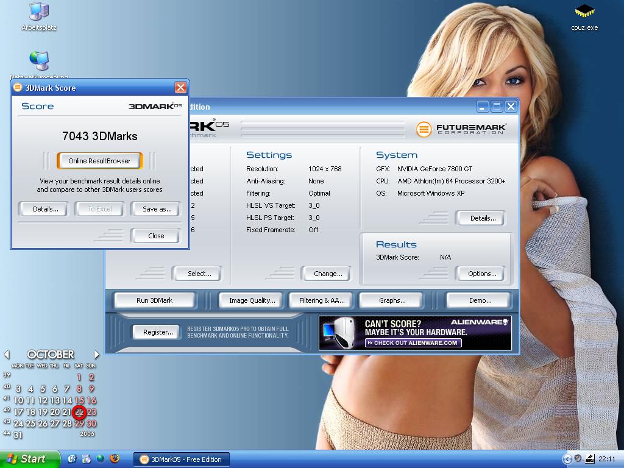This screenshot has width=624, height=468.
Task: Select October 22 circled in calendar
Action: coord(80,413)
